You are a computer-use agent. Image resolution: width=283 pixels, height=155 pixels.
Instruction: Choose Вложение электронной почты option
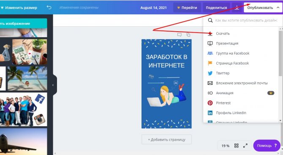pyautogui.click(x=242, y=83)
